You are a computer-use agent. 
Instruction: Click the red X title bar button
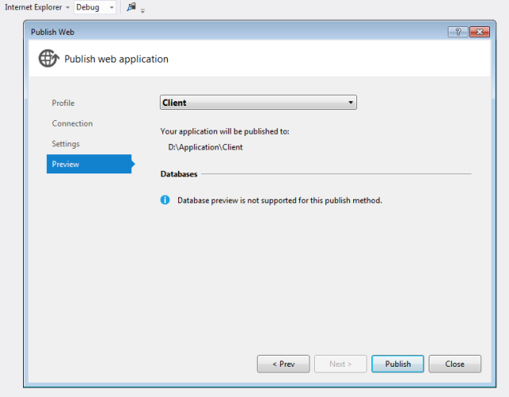click(480, 32)
